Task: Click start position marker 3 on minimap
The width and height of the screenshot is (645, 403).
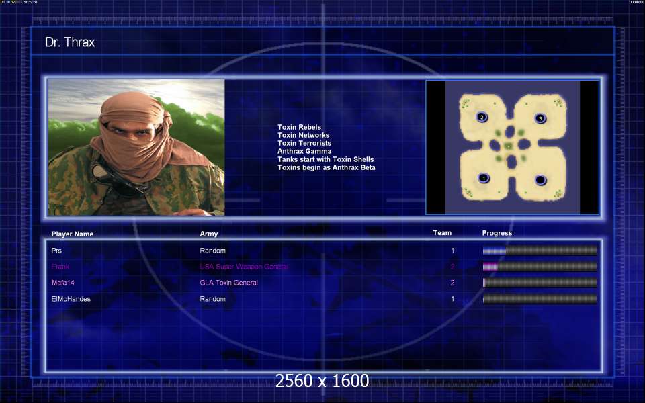Action: point(540,118)
